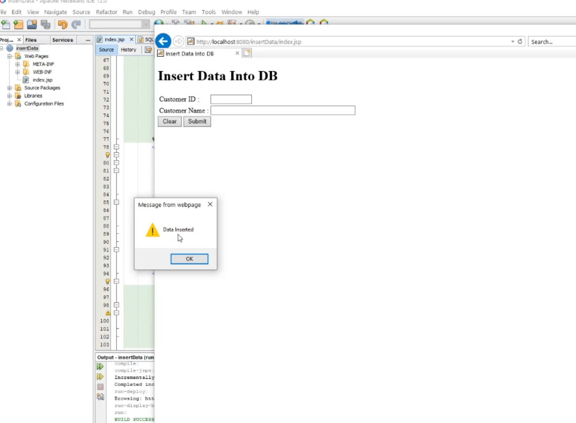Click the lightbulb hint near line 79
Image resolution: width=576 pixels, height=423 pixels.
coord(107,155)
